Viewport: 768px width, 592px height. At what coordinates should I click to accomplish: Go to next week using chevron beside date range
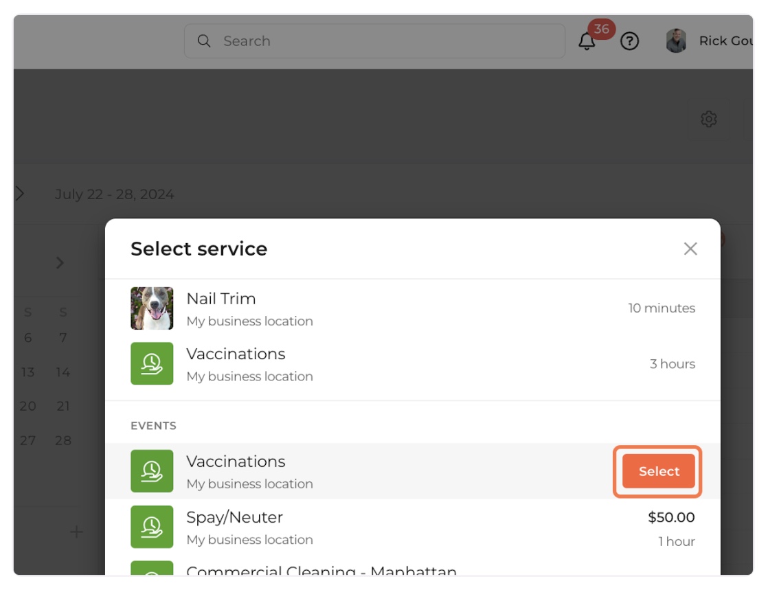pyautogui.click(x=20, y=194)
